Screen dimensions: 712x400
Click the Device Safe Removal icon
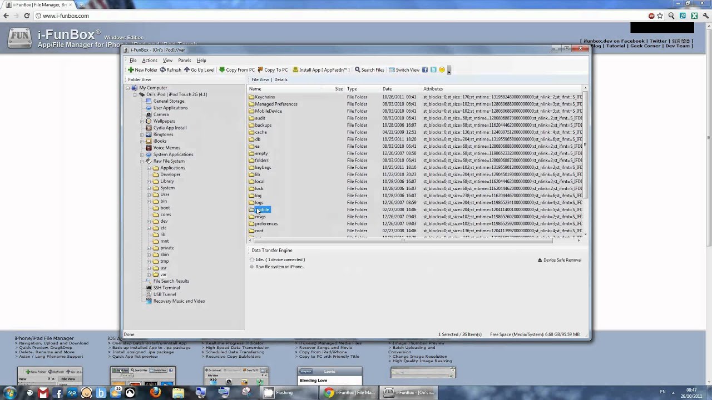[x=540, y=260]
